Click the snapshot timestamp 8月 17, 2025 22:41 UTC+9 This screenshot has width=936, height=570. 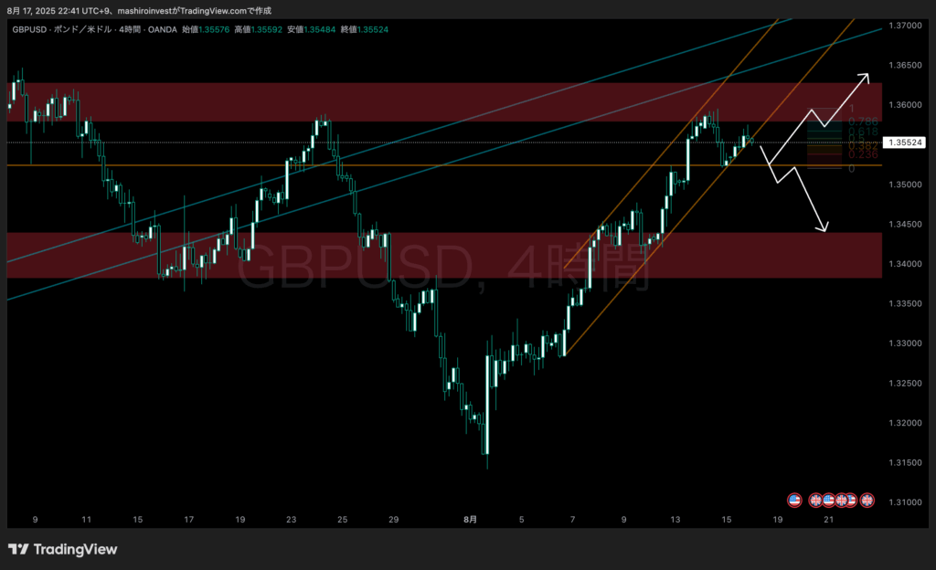58,11
